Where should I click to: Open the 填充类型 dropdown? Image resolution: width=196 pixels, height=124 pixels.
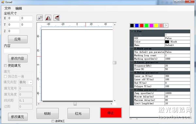point(25,83)
